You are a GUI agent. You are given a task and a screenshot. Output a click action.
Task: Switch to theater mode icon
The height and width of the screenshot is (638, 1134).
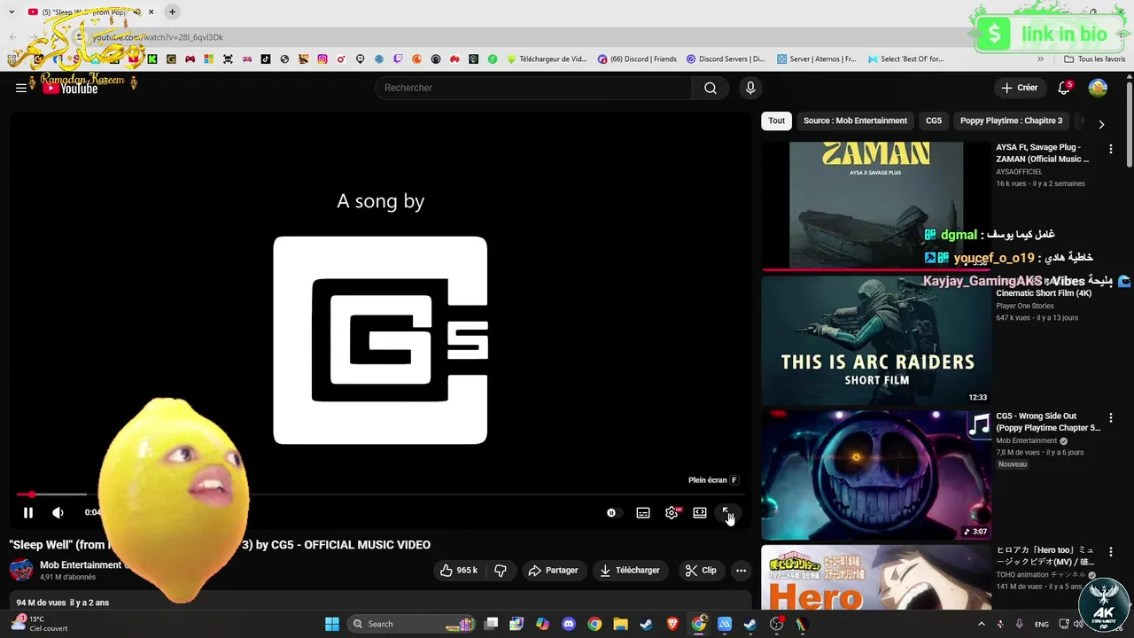coord(700,513)
